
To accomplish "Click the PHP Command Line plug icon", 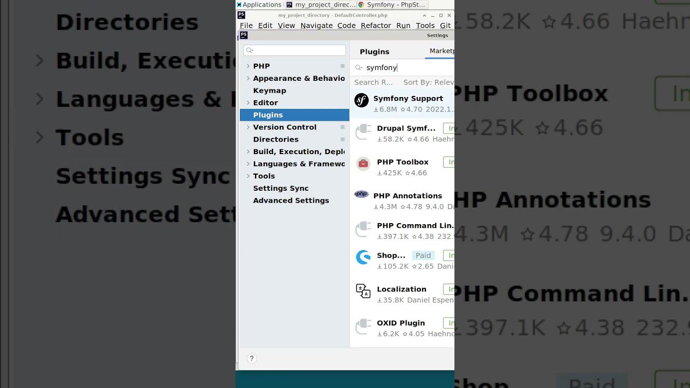I will 363,230.
